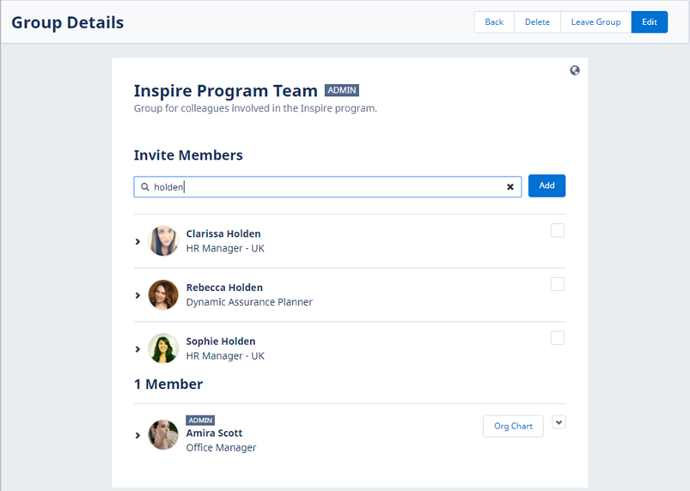Click Amira Scott's profile photo

[163, 434]
